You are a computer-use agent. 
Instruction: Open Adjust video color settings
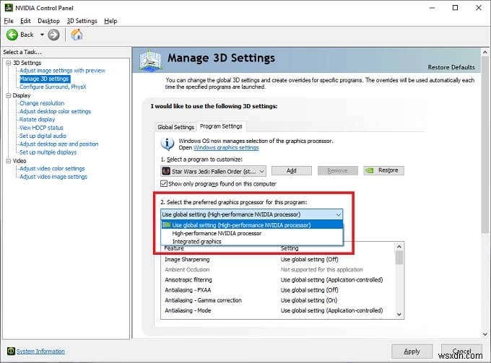click(x=52, y=168)
